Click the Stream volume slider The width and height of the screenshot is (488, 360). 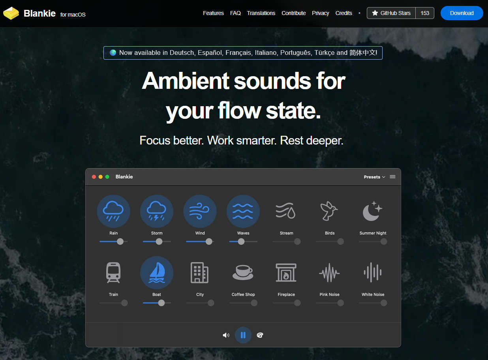coord(286,242)
